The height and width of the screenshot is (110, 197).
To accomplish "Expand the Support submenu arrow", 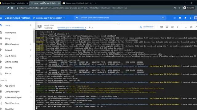I will (x=31, y=50).
